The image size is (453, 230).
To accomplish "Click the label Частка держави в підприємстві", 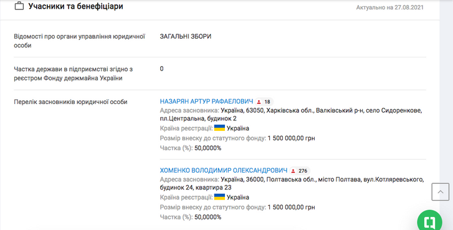I will tap(74, 74).
